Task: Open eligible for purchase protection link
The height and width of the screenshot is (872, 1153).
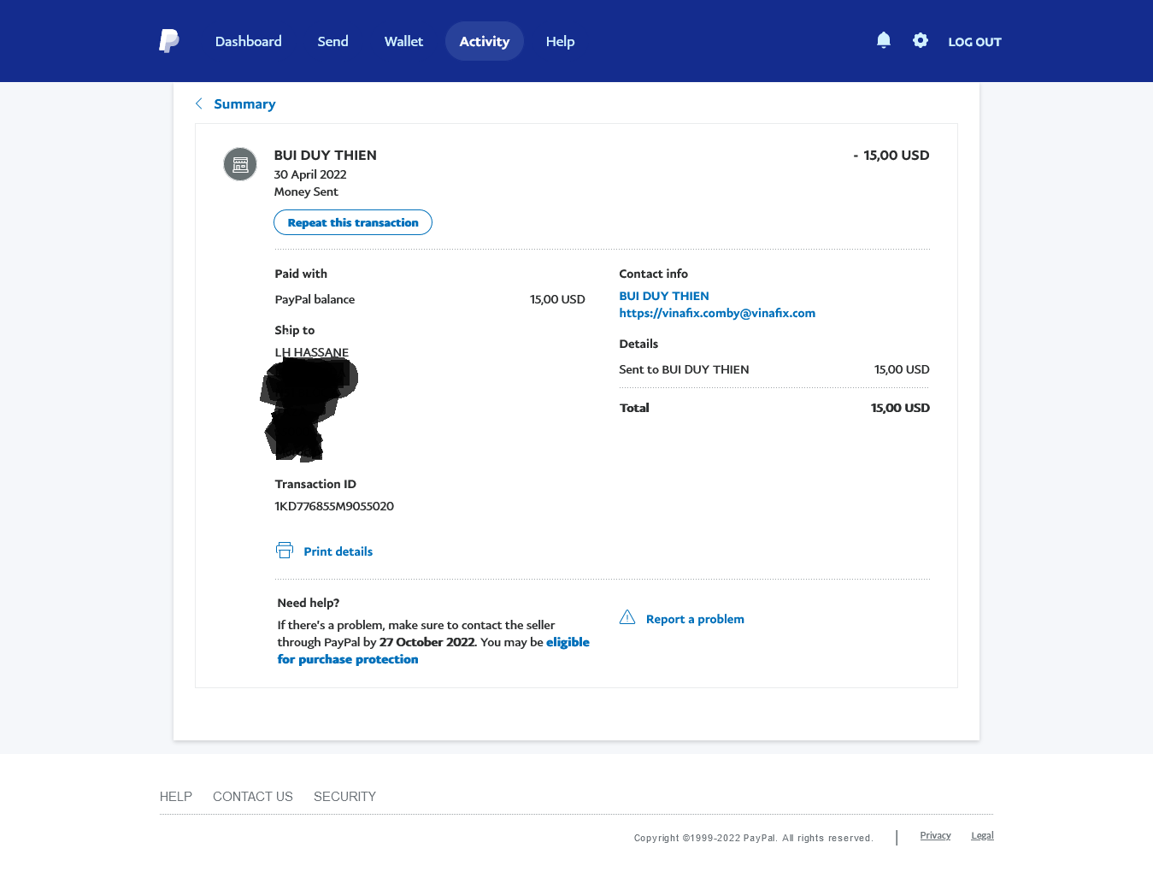Action: click(x=433, y=651)
